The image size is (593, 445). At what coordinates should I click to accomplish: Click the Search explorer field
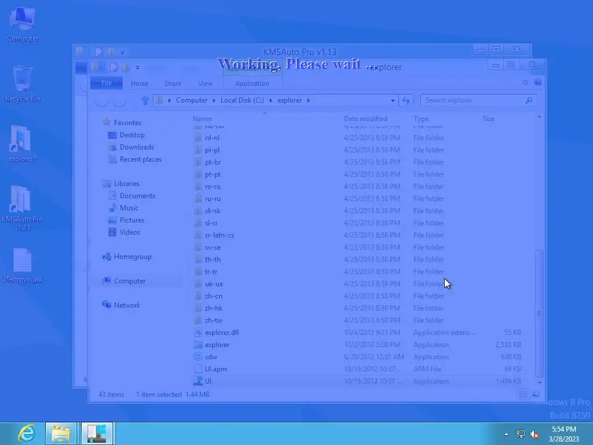click(478, 100)
